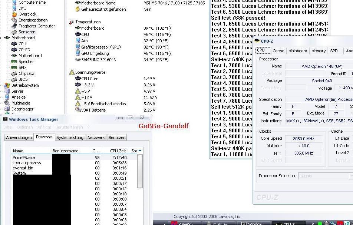Viewport: 353px width, 225px height.
Task: Click the Sensoren icon in the tree
Action: coord(14,32)
